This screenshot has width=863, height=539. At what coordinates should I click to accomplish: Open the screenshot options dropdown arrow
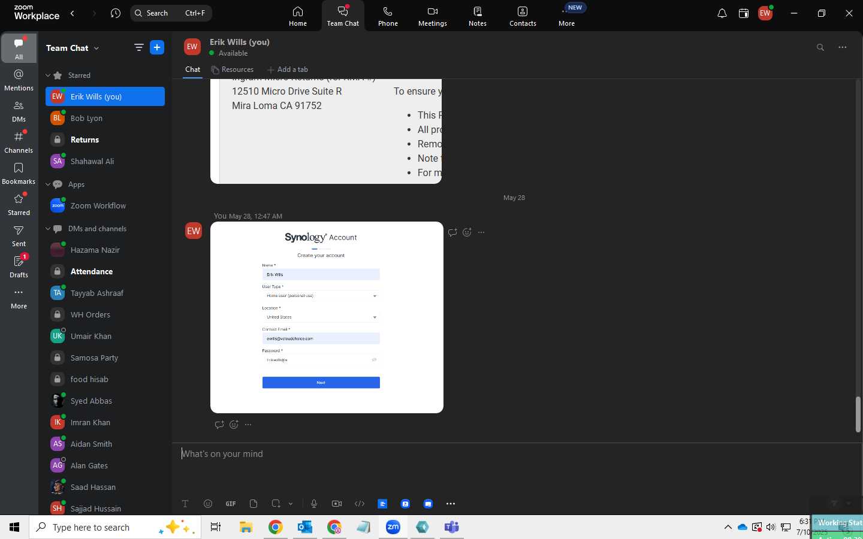click(x=291, y=504)
